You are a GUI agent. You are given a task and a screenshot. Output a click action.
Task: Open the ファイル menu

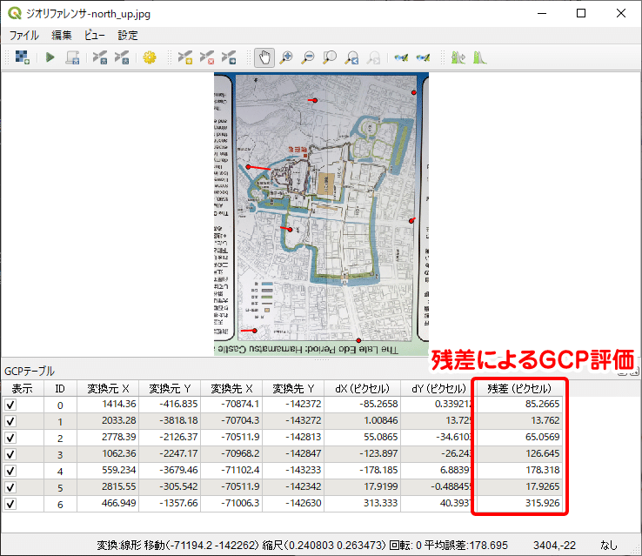coord(24,35)
